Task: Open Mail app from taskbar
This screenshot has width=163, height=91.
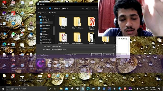Action: click(66, 89)
